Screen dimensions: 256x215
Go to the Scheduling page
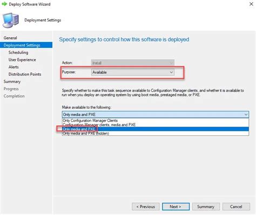(18, 52)
